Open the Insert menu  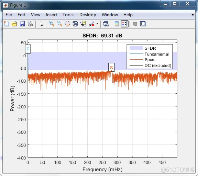click(51, 15)
